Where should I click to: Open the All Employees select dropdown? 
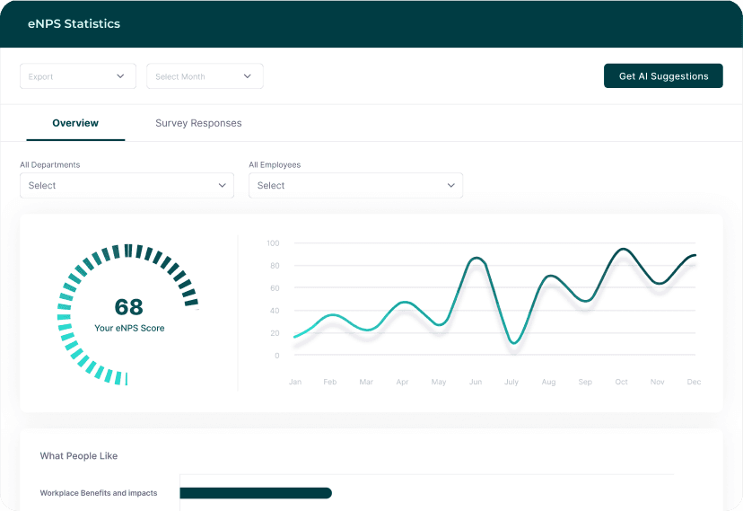pyautogui.click(x=355, y=186)
